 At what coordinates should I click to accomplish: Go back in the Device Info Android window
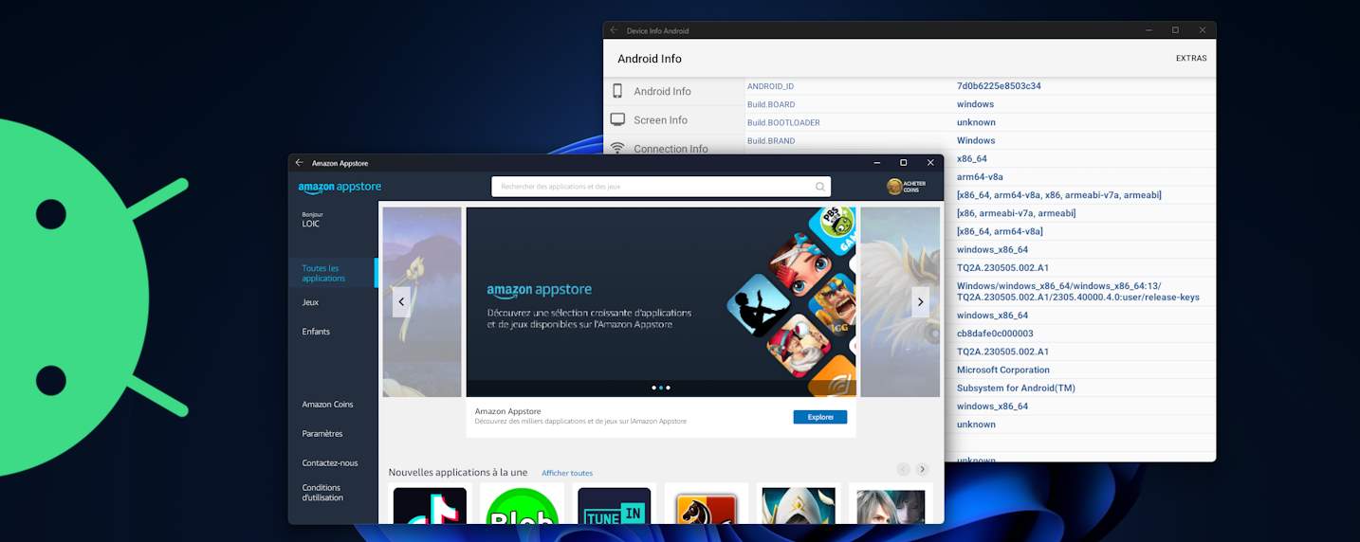[x=614, y=30]
